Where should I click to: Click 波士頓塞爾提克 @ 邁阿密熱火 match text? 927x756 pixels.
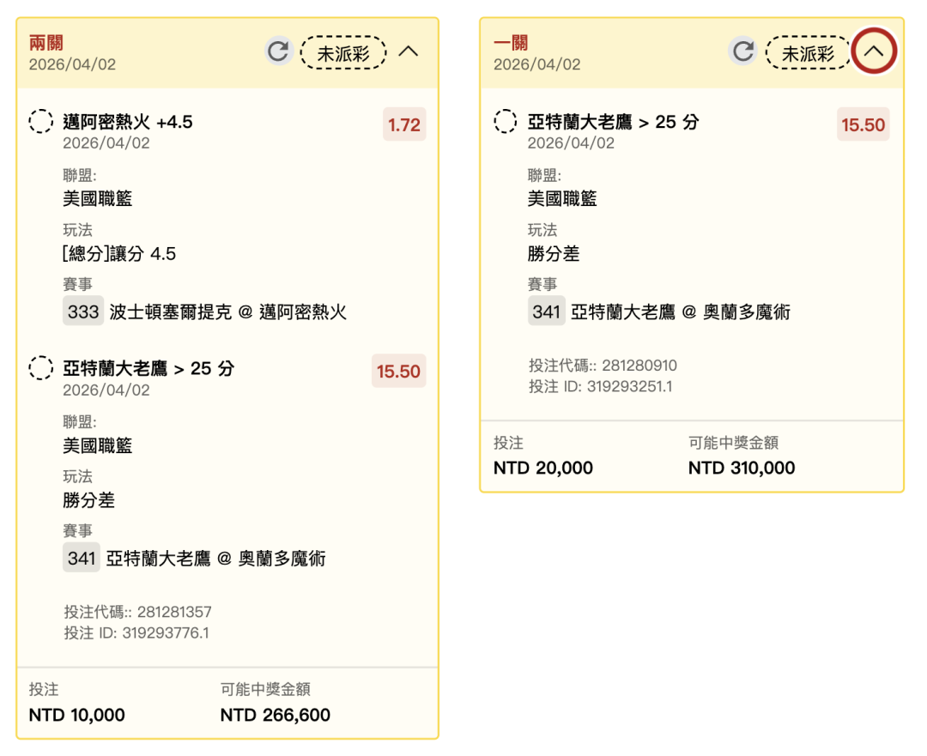228,312
